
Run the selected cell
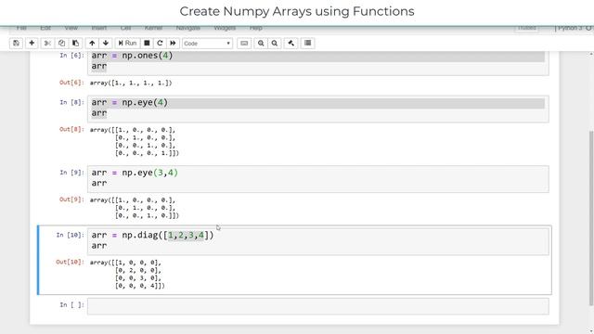coord(127,44)
